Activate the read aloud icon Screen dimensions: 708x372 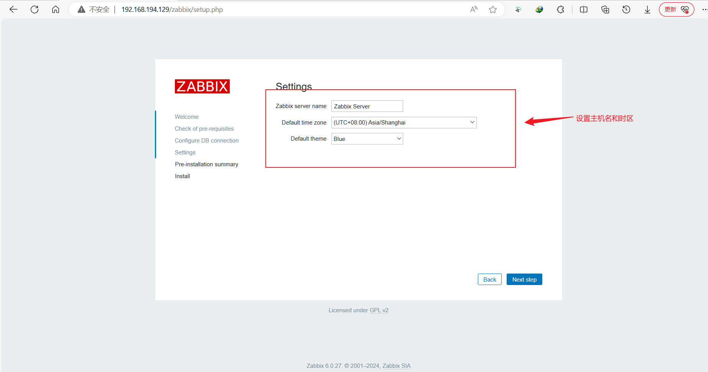pos(474,10)
